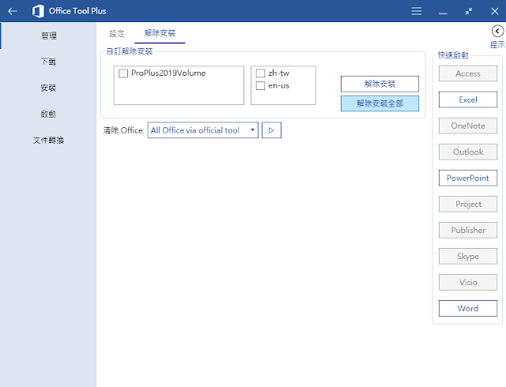Click the Visio quick launch button
The image size is (506, 387).
pyautogui.click(x=468, y=283)
